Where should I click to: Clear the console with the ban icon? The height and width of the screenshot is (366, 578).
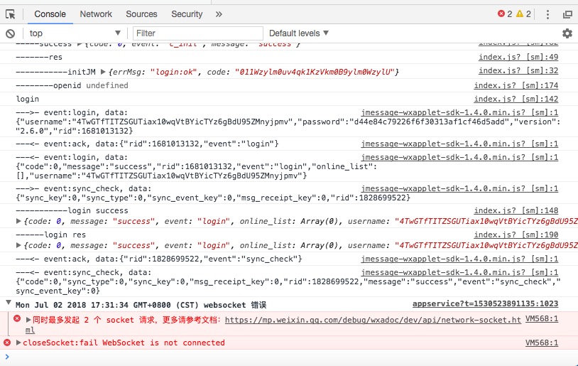click(x=11, y=33)
